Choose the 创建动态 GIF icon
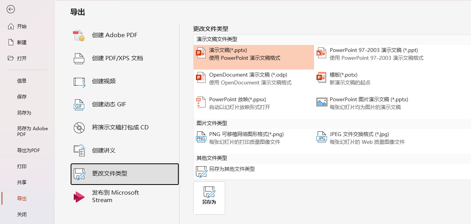Viewport: 471px width, 224px height. tap(79, 104)
